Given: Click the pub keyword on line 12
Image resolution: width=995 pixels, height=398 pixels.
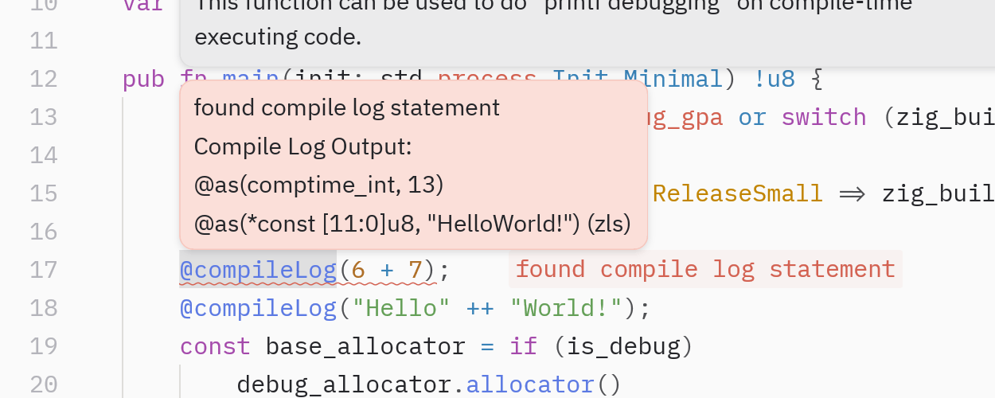Looking at the screenshot, I should point(143,79).
